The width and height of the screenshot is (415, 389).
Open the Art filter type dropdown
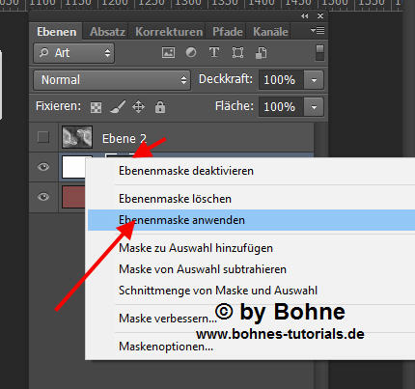(x=73, y=53)
